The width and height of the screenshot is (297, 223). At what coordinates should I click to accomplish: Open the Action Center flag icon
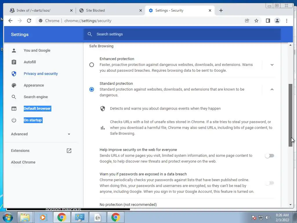[254, 217]
